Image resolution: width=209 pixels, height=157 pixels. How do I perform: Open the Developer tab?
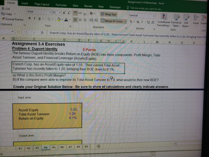pyautogui.click(x=115, y=7)
